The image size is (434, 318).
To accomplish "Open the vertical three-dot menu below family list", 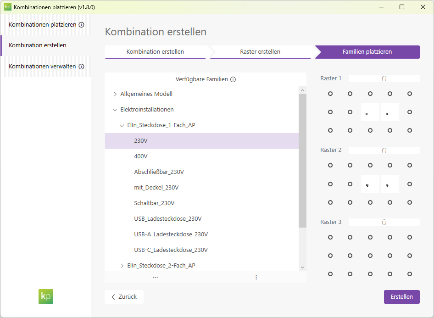I will point(256,277).
